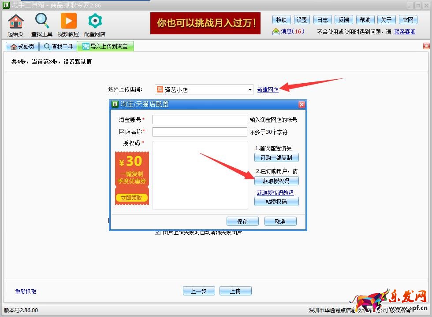Switch to the 起始页 tab
This screenshot has height=317, width=432.
[x=22, y=47]
